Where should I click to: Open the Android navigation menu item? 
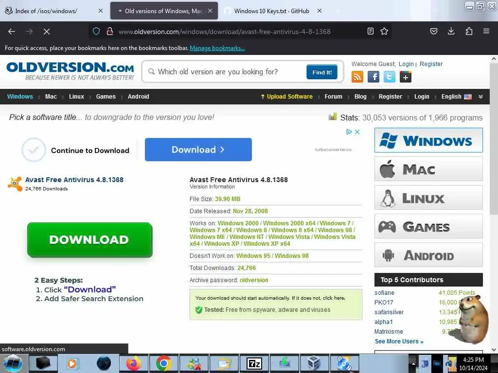(x=139, y=97)
